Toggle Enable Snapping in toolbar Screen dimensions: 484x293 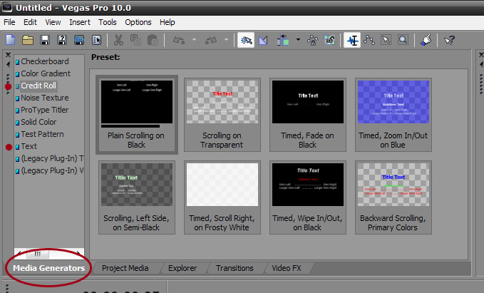pos(246,40)
